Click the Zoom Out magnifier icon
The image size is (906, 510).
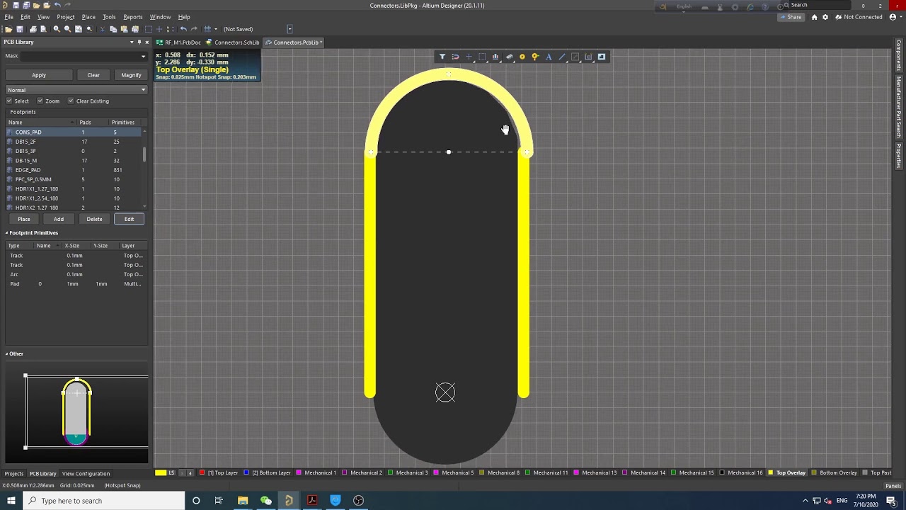click(67, 29)
